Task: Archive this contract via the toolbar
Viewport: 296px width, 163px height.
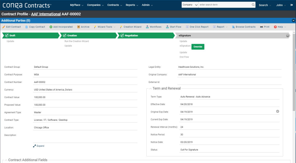Action: pos(83,27)
